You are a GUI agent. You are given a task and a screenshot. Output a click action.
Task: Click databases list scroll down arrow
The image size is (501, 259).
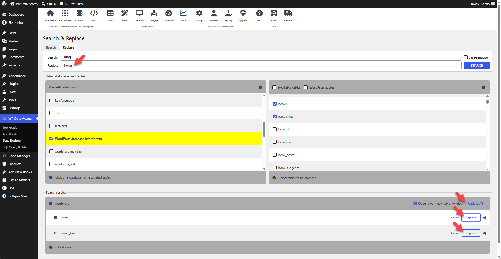[264, 169]
